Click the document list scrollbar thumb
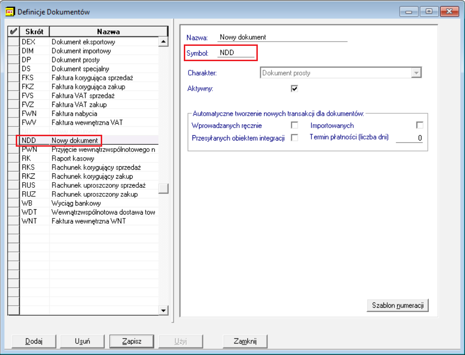 point(163,188)
